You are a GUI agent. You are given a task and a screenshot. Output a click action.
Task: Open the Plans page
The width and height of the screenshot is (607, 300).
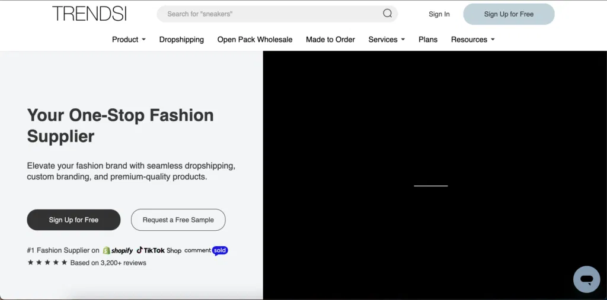coord(428,40)
